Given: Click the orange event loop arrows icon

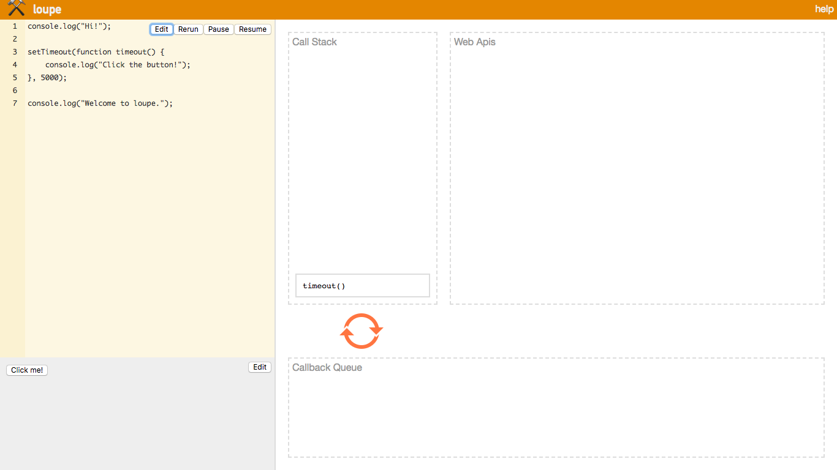Looking at the screenshot, I should coord(361,330).
